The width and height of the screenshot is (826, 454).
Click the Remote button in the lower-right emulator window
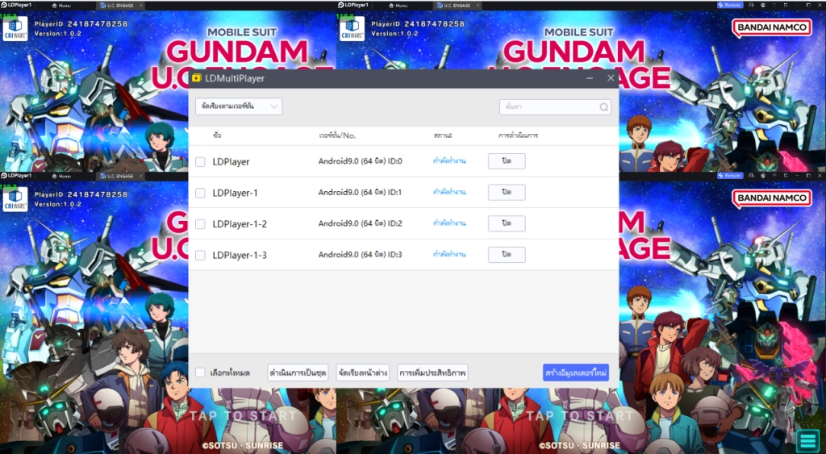tap(729, 175)
